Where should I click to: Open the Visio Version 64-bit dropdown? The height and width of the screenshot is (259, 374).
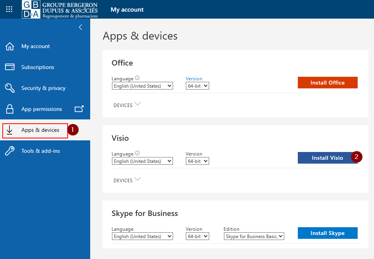(197, 161)
